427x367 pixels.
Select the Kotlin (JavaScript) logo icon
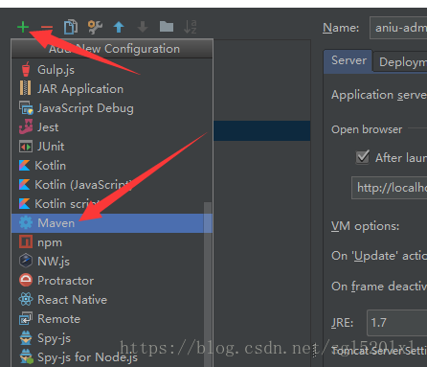click(x=25, y=185)
